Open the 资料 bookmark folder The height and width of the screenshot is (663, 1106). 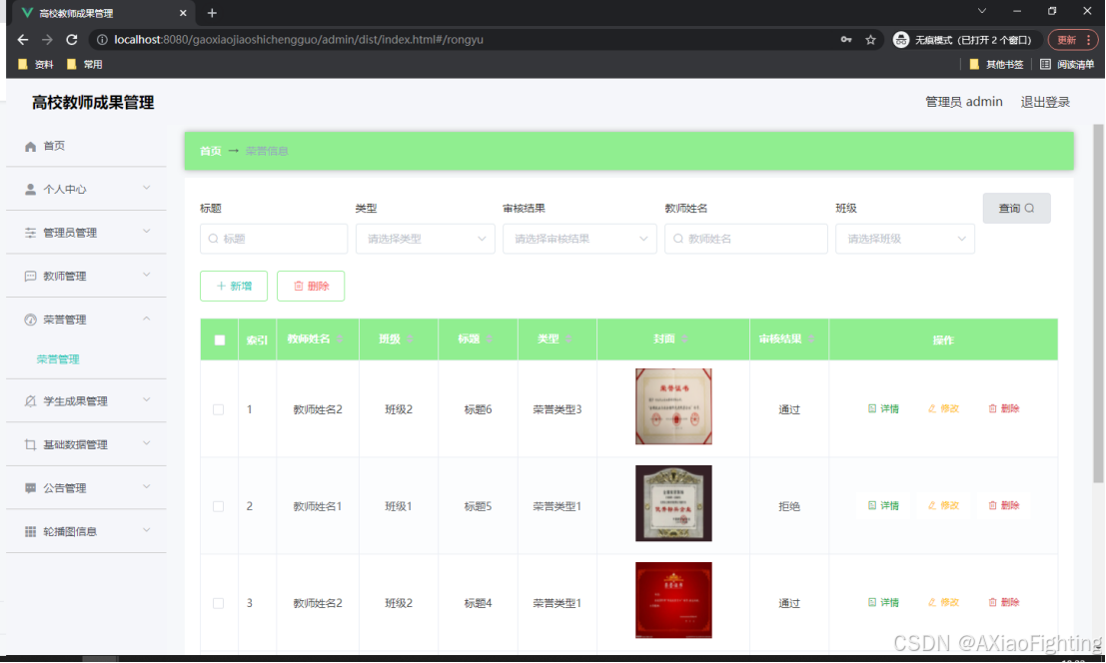[x=35, y=64]
